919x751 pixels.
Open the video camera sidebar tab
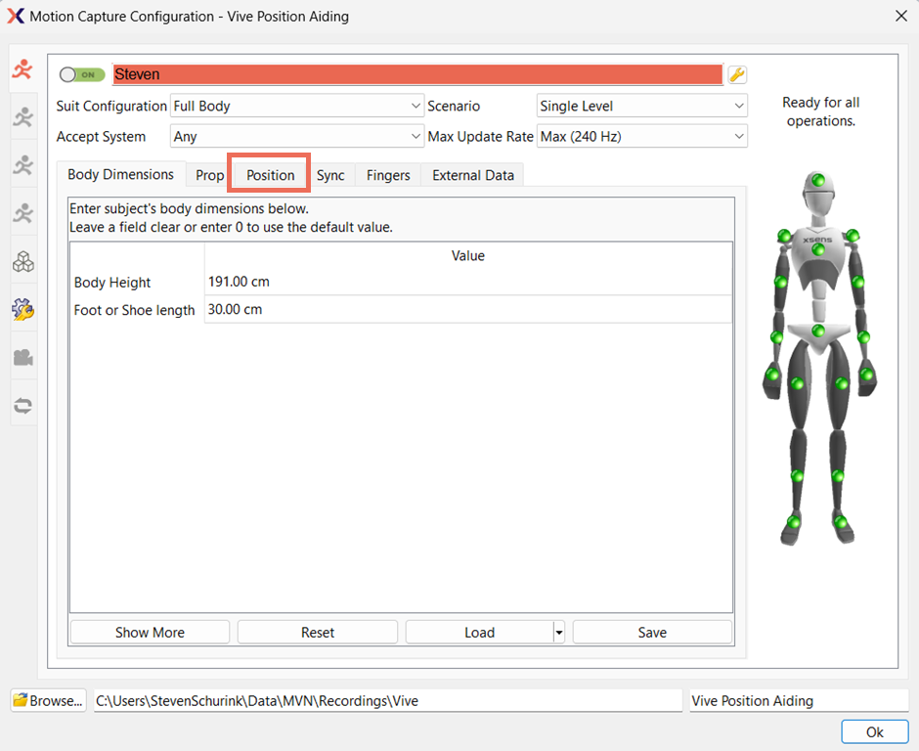[22, 357]
